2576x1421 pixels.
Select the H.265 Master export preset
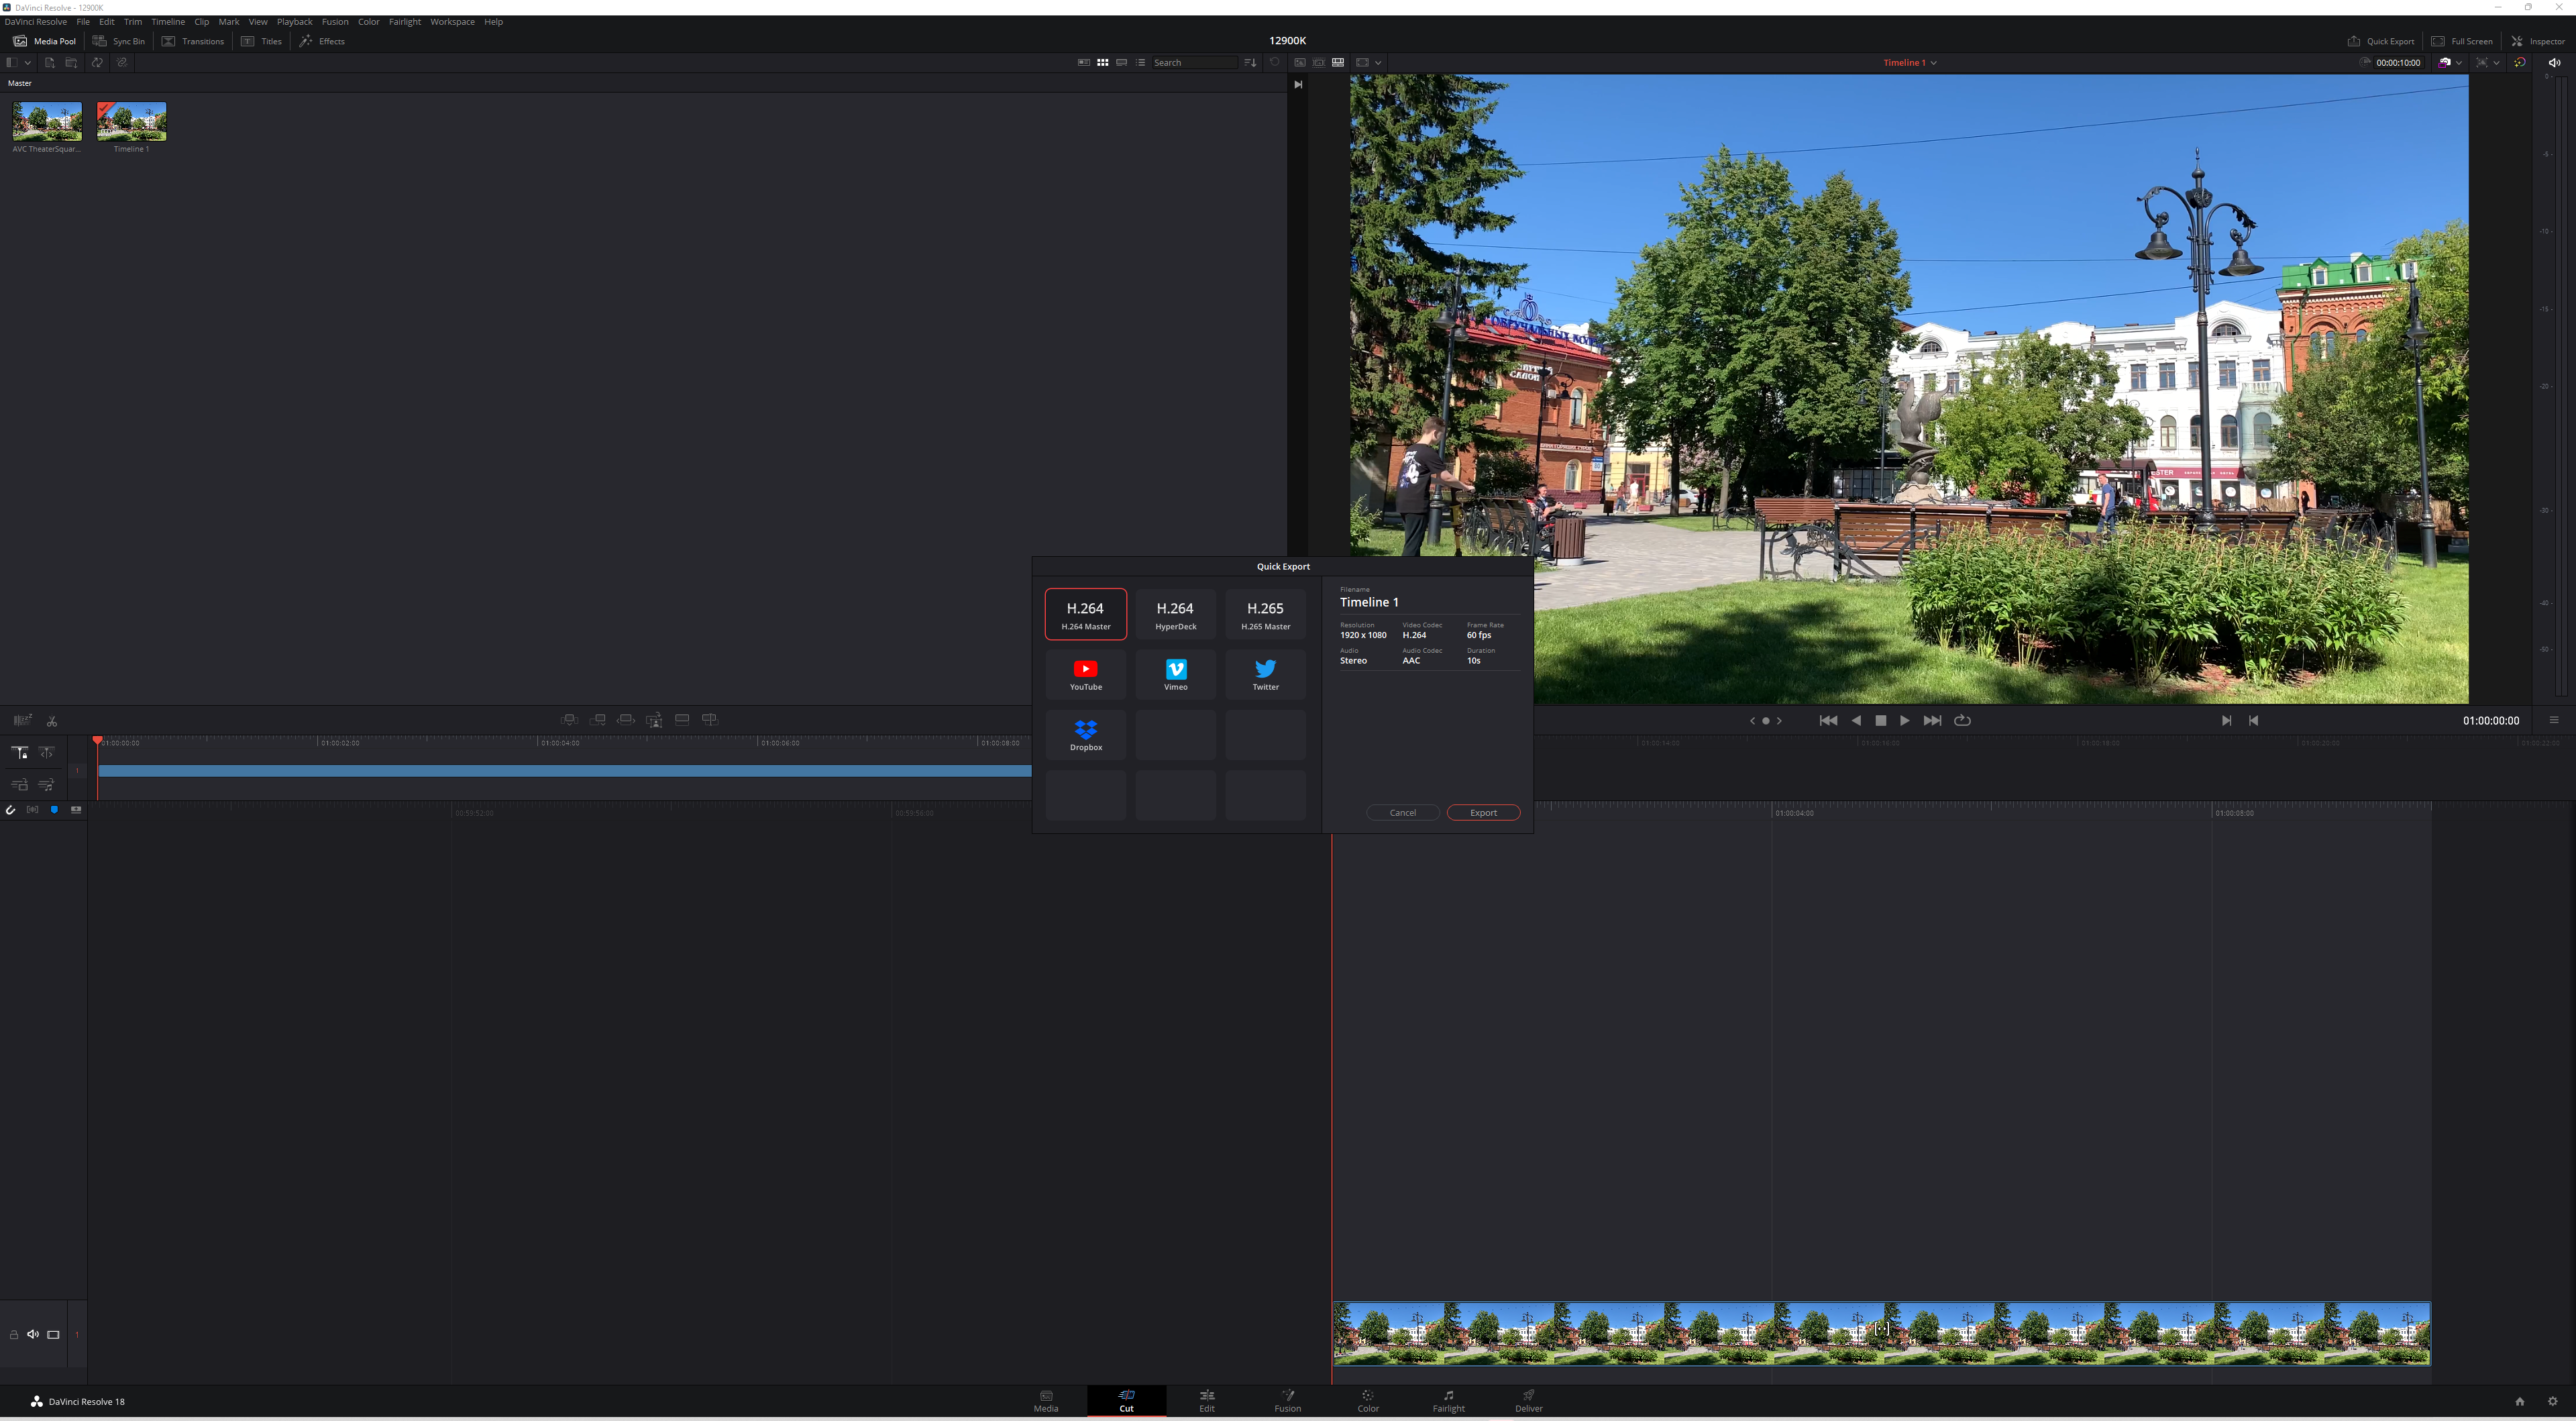click(1265, 614)
